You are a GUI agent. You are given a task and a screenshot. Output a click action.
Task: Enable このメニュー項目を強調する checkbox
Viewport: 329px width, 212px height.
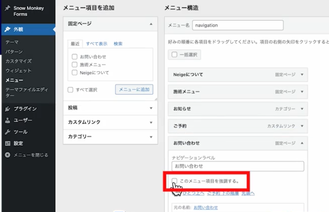point(175,181)
